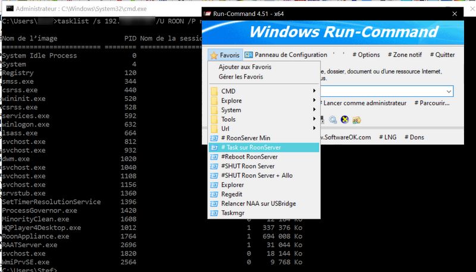Screen dimensions: 476x272
Task: Expand the System favorites folder
Action: point(264,110)
